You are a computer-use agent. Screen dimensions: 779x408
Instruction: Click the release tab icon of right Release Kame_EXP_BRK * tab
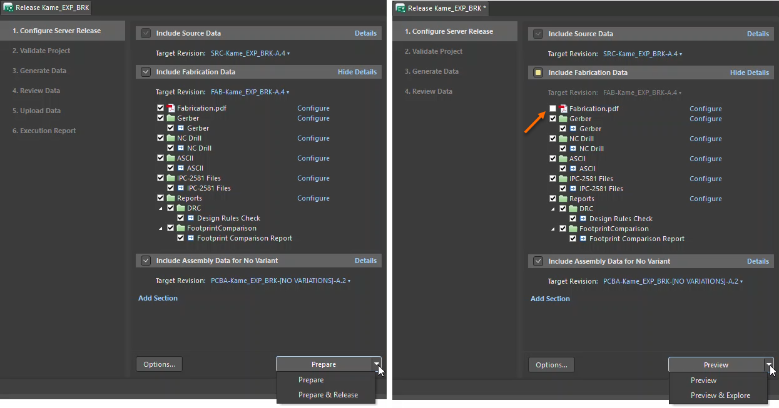click(400, 8)
